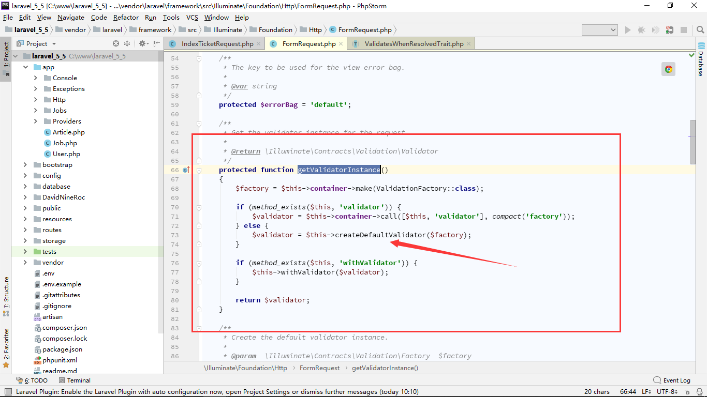Collapse the laravel_5_5 project root
Image resolution: width=707 pixels, height=397 pixels.
click(x=15, y=56)
